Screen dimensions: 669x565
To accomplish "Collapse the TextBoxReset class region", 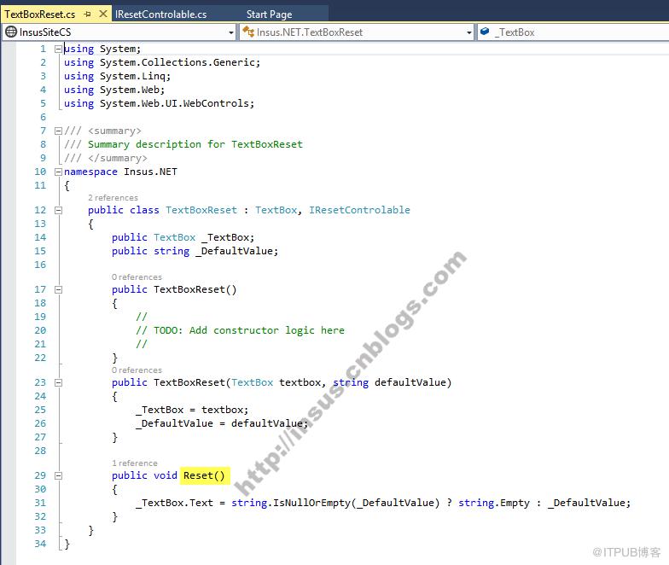I will pyautogui.click(x=58, y=210).
